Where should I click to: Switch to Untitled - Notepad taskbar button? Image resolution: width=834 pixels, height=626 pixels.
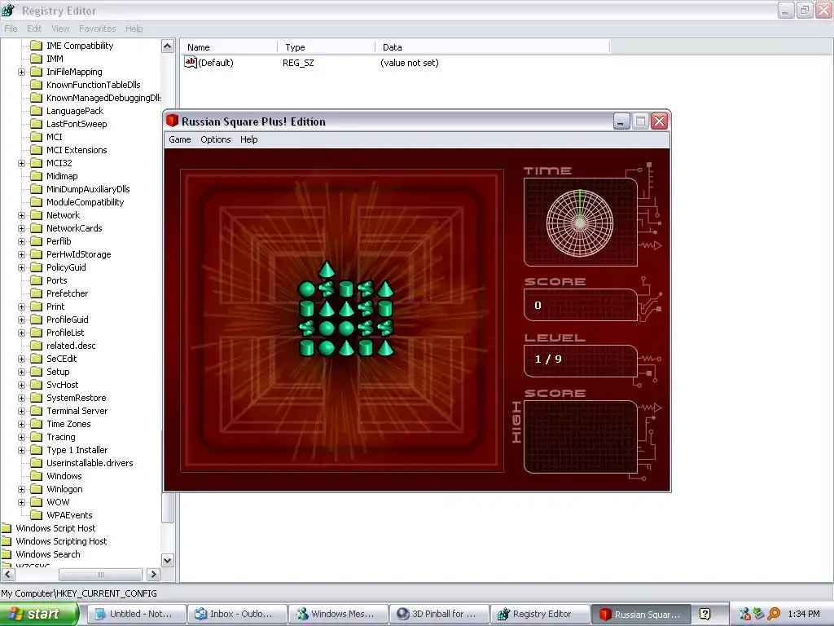point(136,614)
